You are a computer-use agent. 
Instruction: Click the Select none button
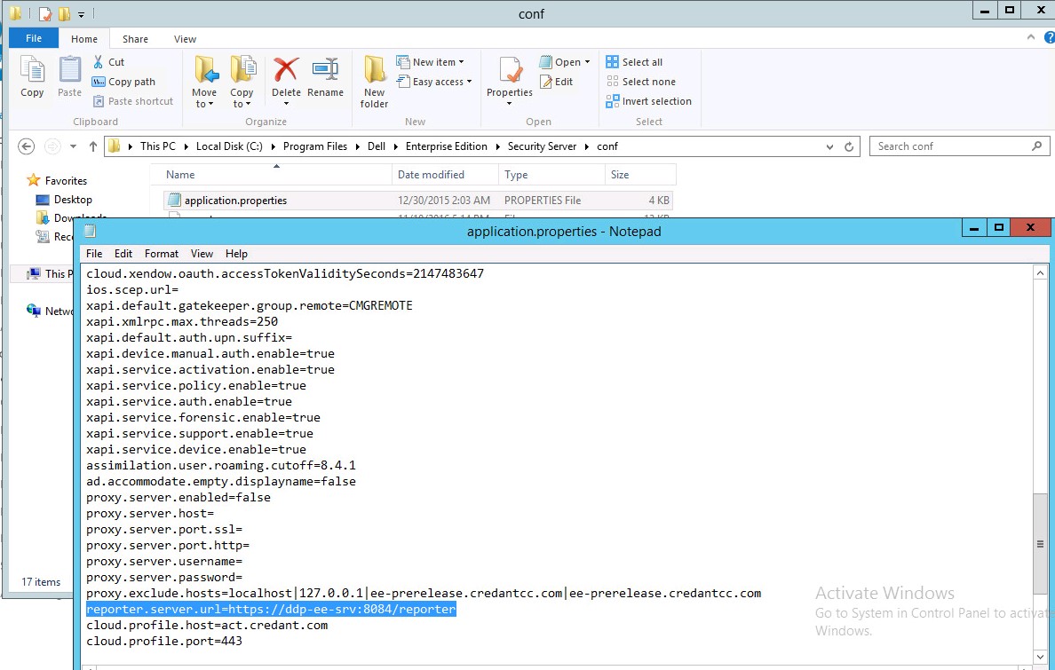point(641,82)
